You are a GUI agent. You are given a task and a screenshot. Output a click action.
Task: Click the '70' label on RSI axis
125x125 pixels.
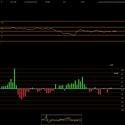(2, 29)
